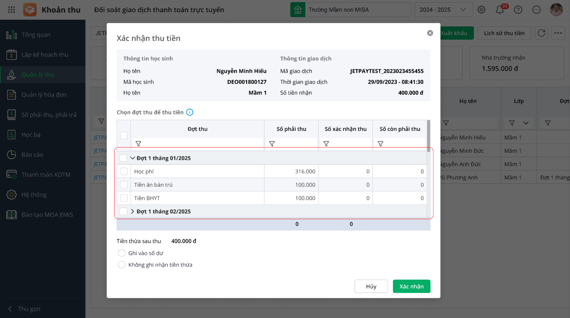Click the Hủy button
Screen dimensions: 570x318
[x=371, y=286]
